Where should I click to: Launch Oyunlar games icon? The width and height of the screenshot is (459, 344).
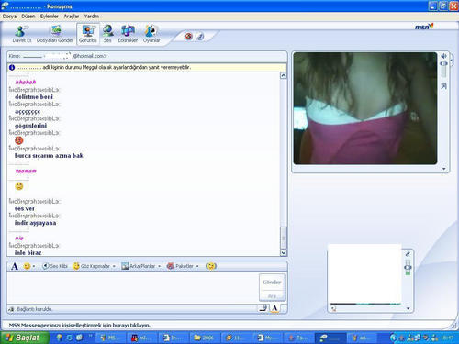tap(151, 34)
